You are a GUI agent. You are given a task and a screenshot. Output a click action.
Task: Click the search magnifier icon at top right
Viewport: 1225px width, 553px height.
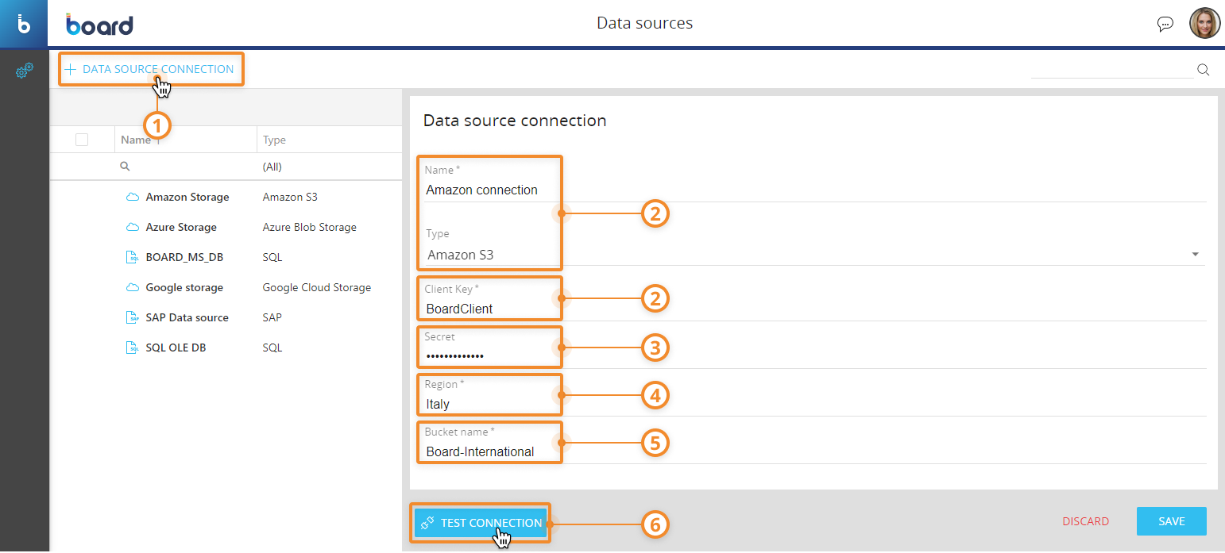click(1204, 70)
